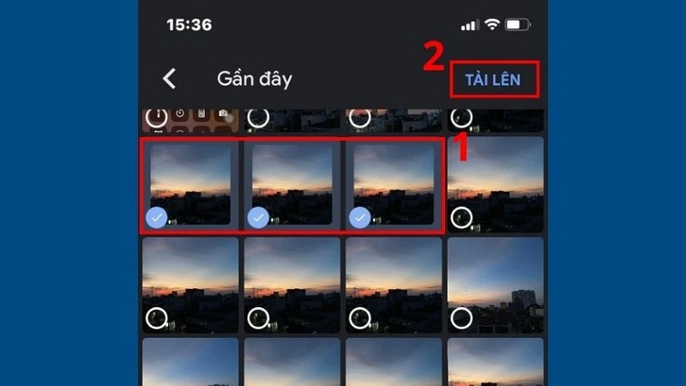Tap the Wi-Fi status icon
Viewport: 686px width, 386px height.
pos(492,25)
